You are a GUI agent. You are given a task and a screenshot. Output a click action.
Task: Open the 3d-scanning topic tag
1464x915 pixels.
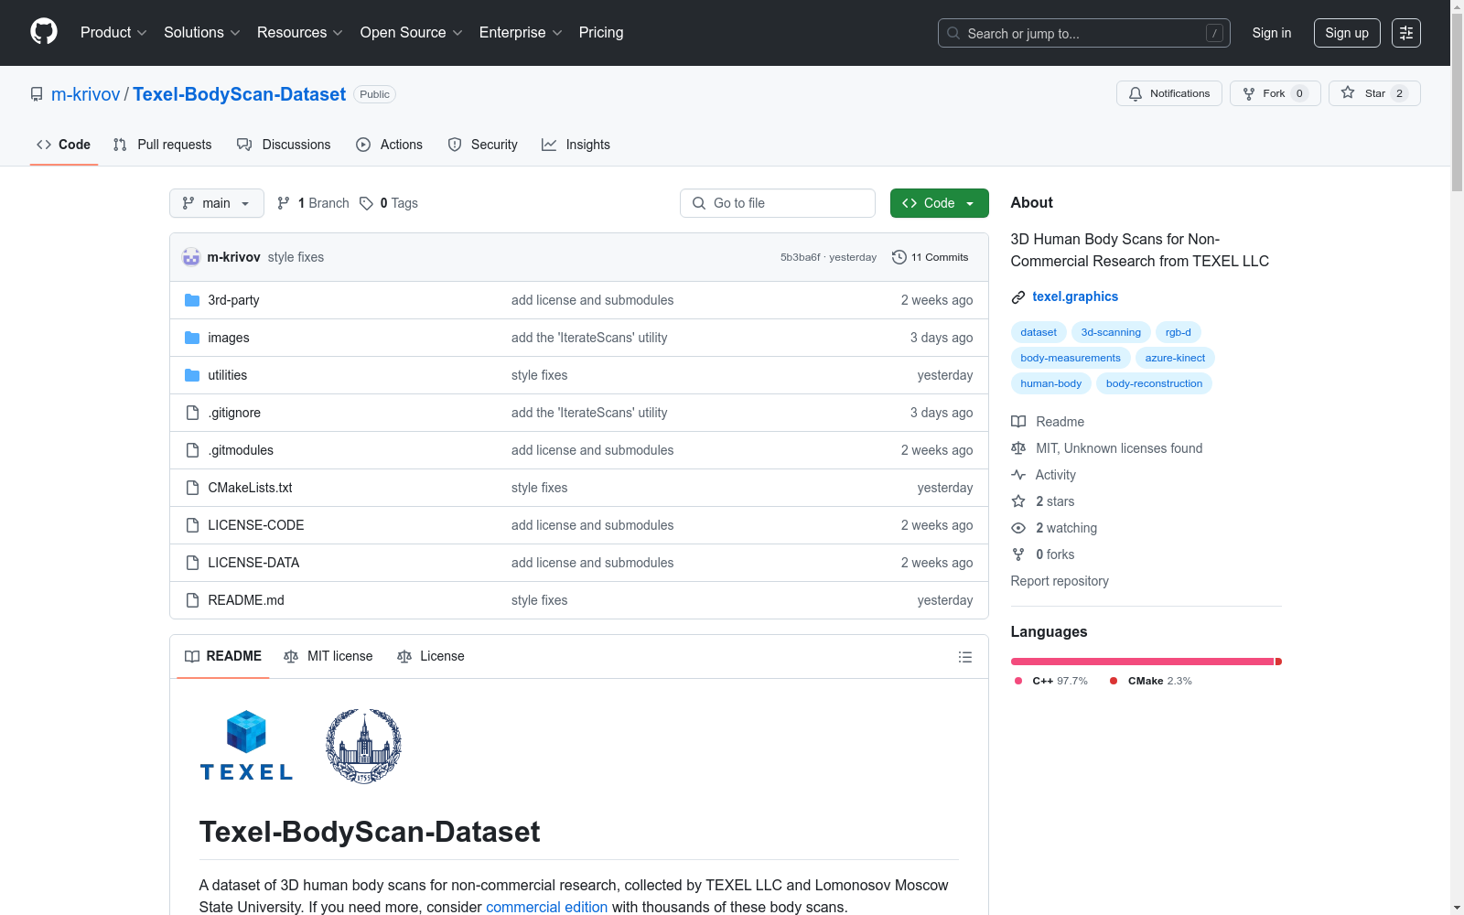tap(1111, 332)
